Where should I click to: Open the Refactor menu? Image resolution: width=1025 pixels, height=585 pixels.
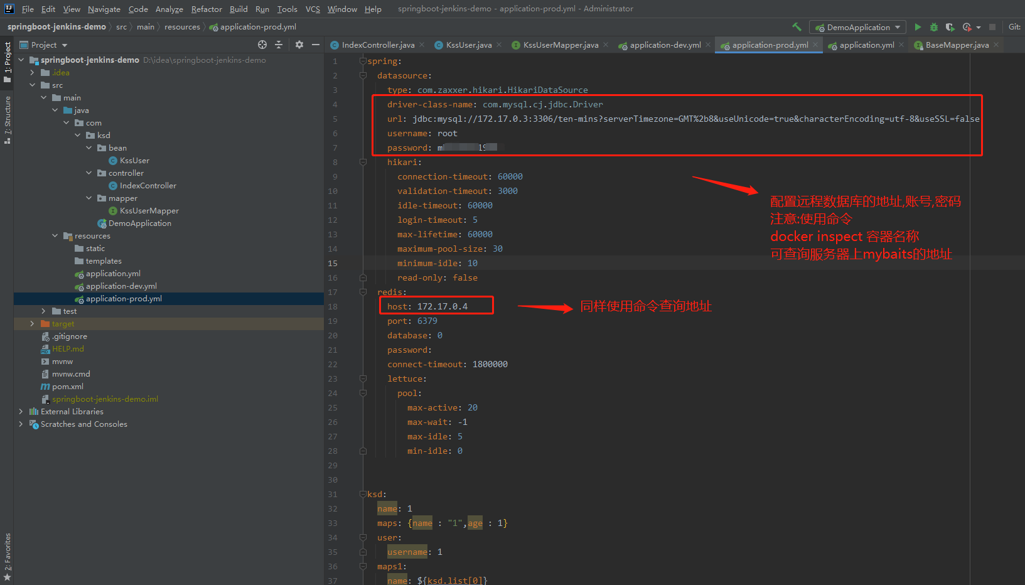(x=207, y=9)
